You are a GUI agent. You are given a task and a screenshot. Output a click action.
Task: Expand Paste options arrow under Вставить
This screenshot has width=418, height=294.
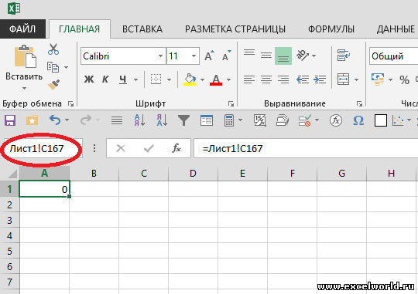pyautogui.click(x=24, y=88)
